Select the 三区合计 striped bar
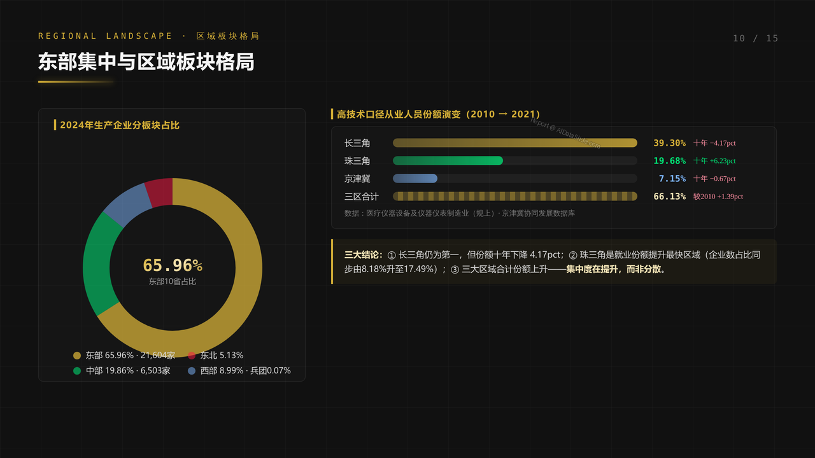 [x=515, y=197]
